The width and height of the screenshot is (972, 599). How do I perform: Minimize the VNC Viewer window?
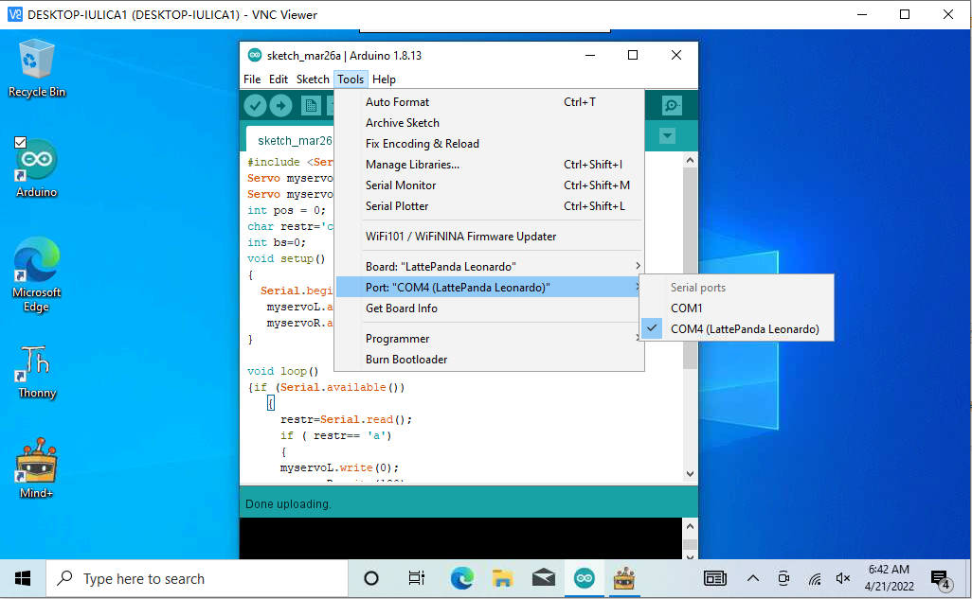click(x=862, y=14)
